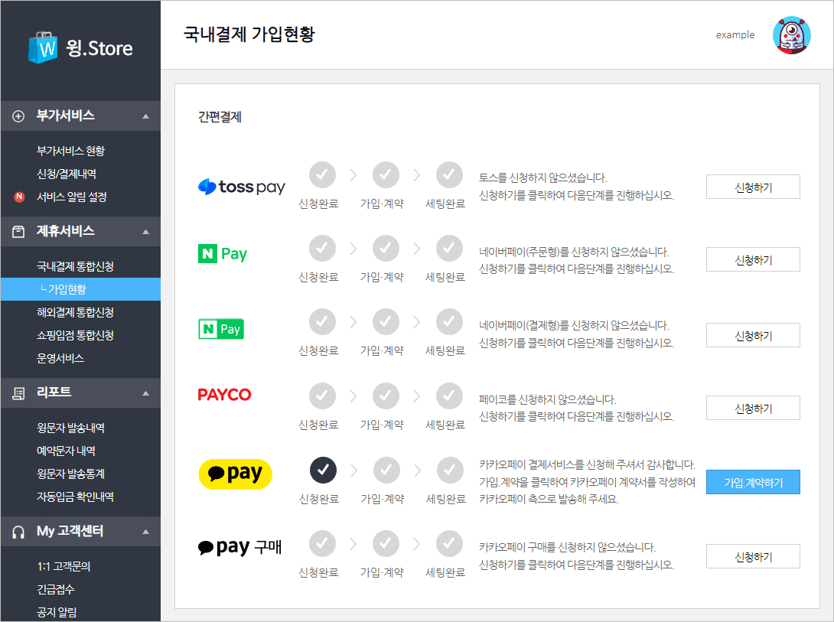Image resolution: width=834 pixels, height=622 pixels.
Task: Select the highlighted 가입현황 submenu
Action: pyautogui.click(x=80, y=289)
